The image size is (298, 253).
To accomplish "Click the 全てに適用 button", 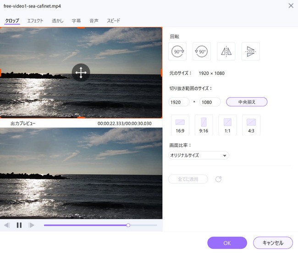I will [x=188, y=179].
